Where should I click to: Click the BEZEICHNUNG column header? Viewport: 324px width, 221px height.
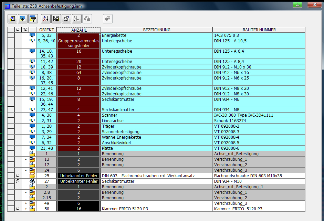click(156, 30)
